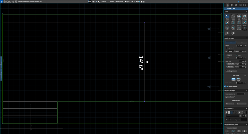Collapse the Object Settings section
This screenshot has width=248, height=134.
click(x=246, y=90)
